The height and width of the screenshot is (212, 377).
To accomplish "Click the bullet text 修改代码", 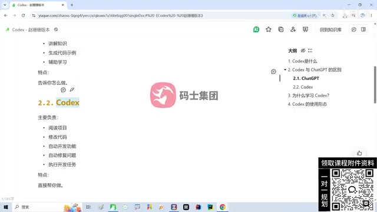I will (x=58, y=137).
